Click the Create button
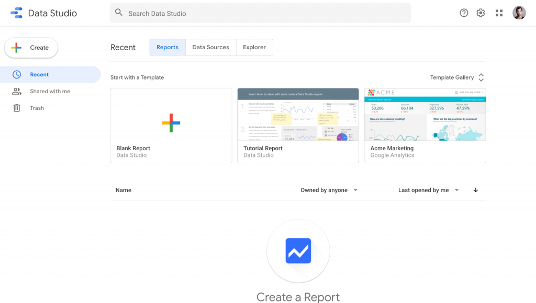 [x=31, y=48]
